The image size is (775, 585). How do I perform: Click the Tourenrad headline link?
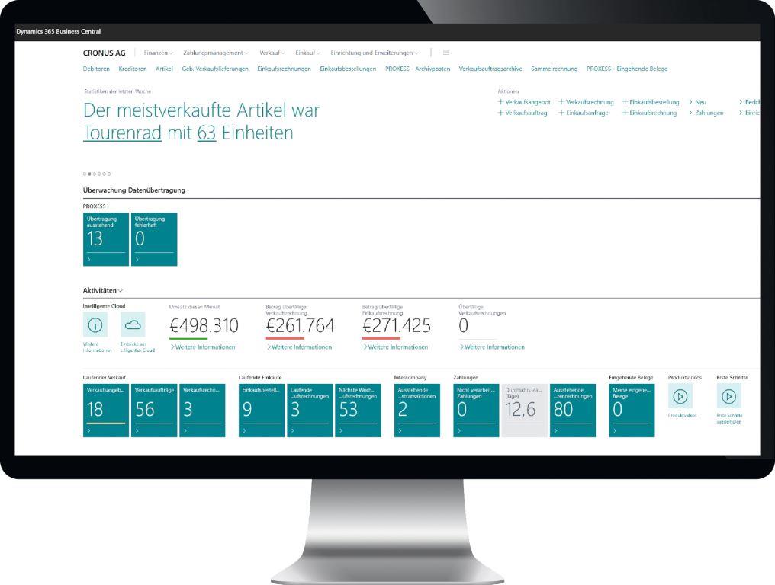[x=122, y=133]
